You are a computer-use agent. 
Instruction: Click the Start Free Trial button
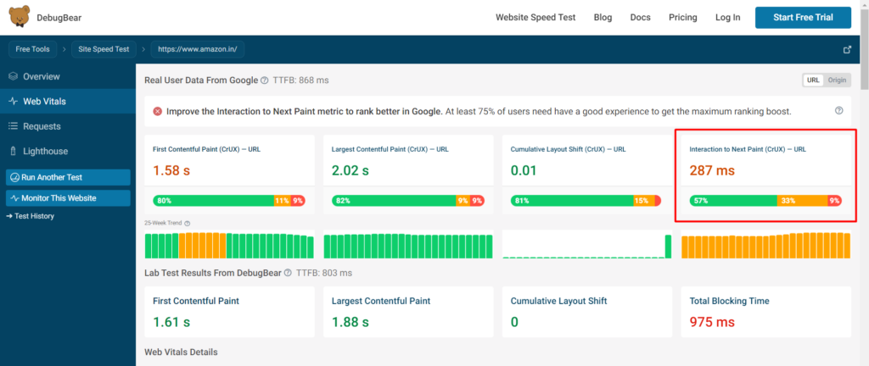803,17
